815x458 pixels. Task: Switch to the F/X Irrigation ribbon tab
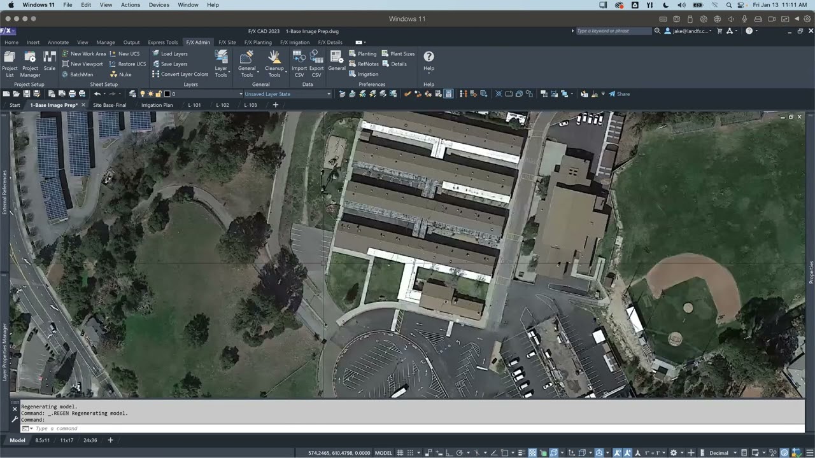(x=295, y=43)
